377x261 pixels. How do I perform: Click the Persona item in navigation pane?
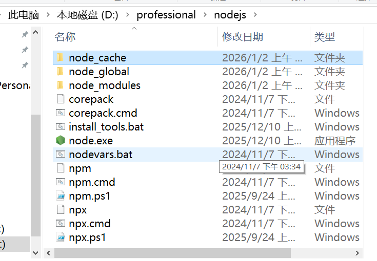click(15, 85)
